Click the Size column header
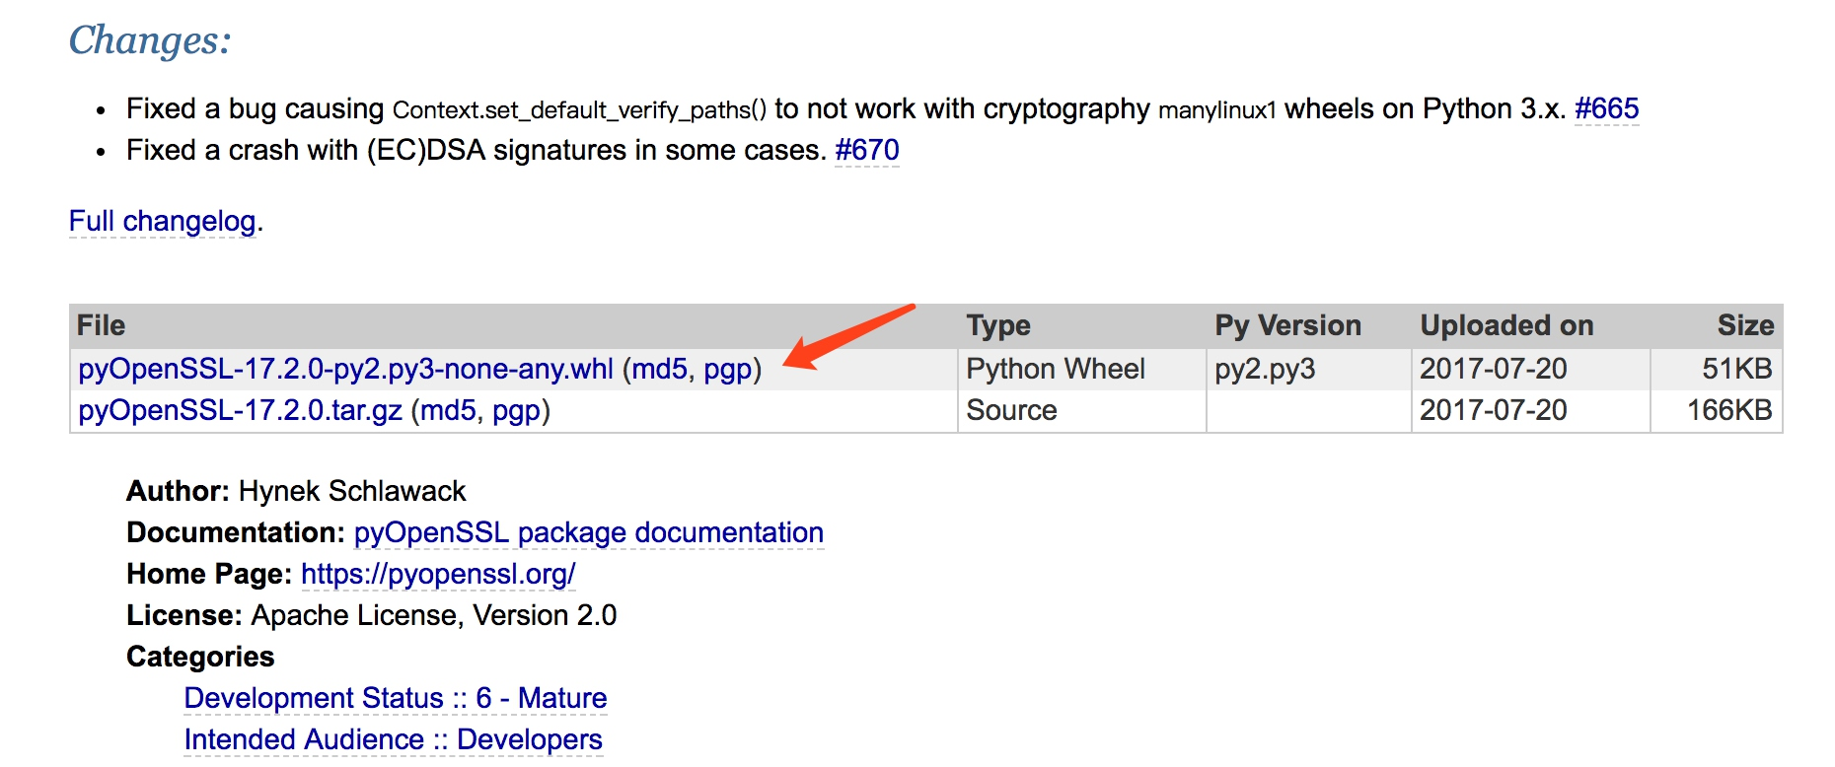 pyautogui.click(x=1745, y=325)
